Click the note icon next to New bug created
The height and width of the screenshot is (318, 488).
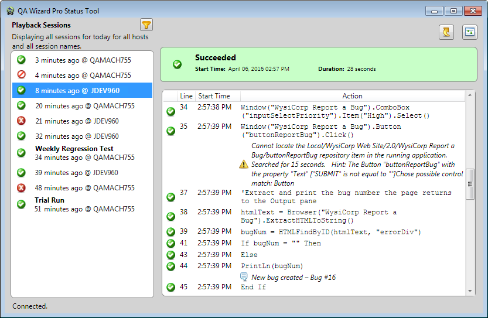coord(244,277)
